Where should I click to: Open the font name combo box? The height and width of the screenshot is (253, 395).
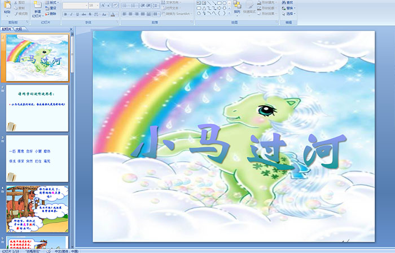pyautogui.click(x=75, y=5)
